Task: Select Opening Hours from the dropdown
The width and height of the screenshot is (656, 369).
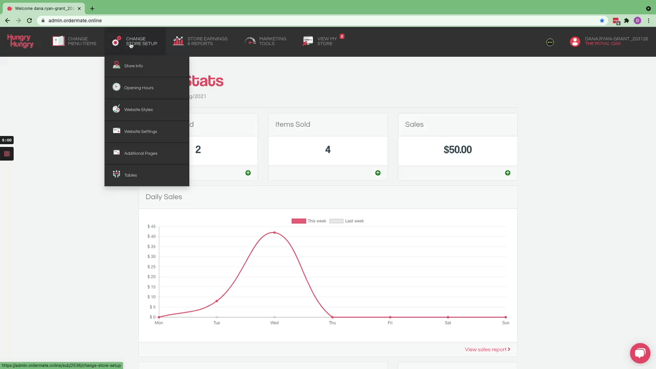Action: (x=147, y=88)
